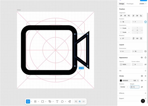
Task: Click the stroke weight field
Action: click(x=135, y=87)
